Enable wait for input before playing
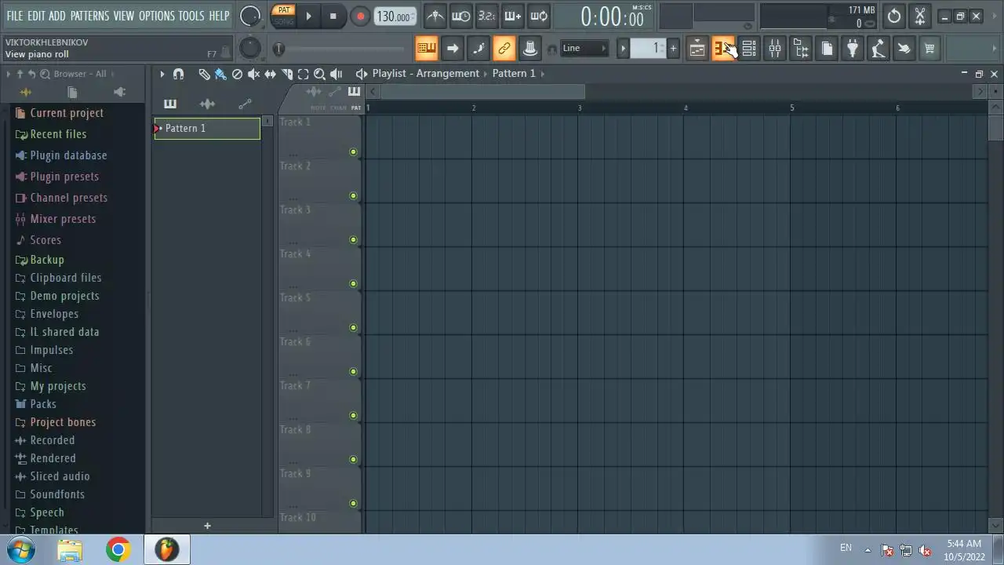Screen dimensions: 1004x565 point(461,16)
